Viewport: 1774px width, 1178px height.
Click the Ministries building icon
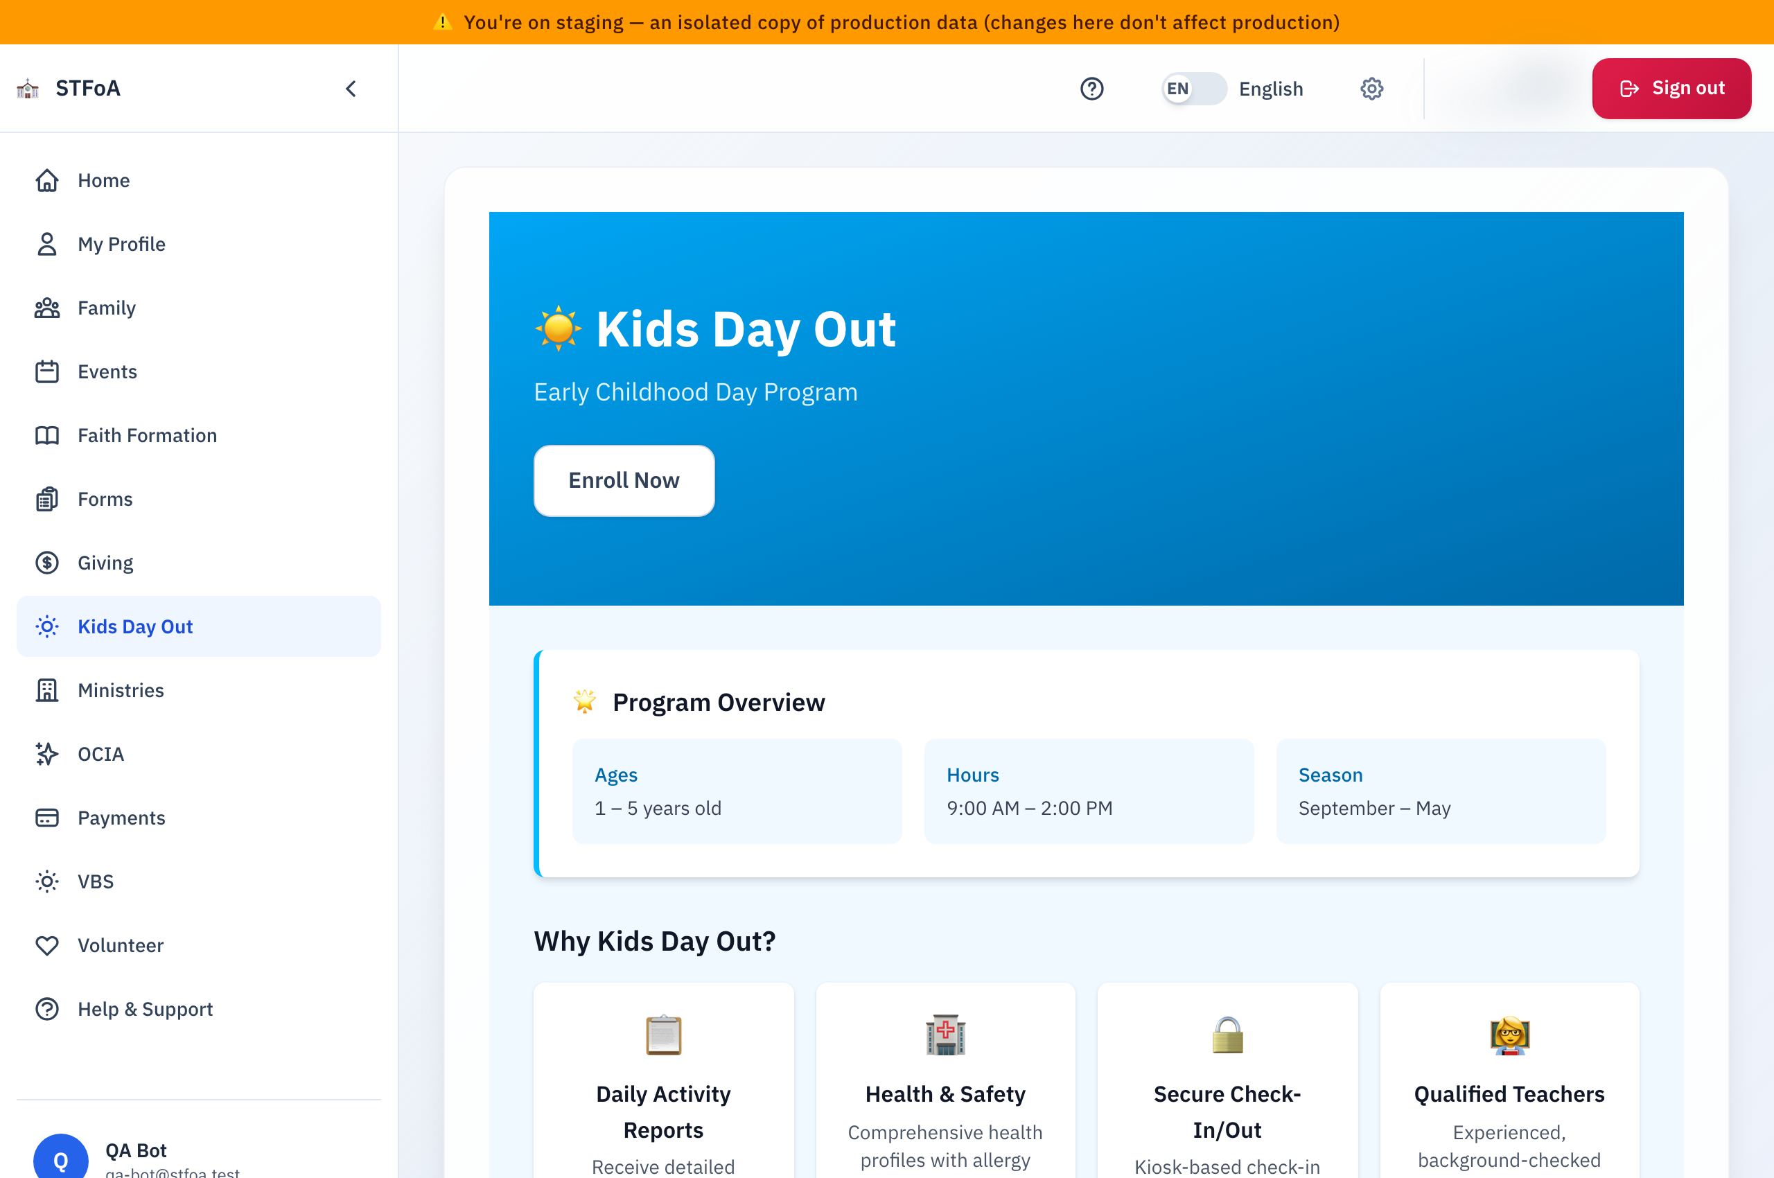click(x=46, y=690)
